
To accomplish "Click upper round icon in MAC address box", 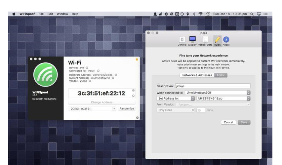I will (x=133, y=90).
